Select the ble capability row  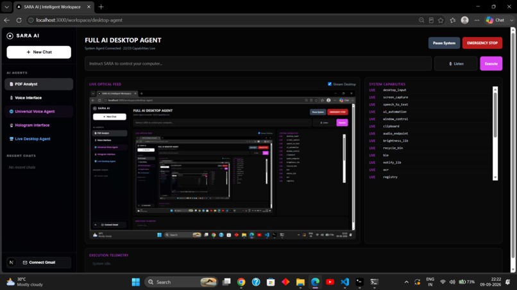click(x=428, y=156)
